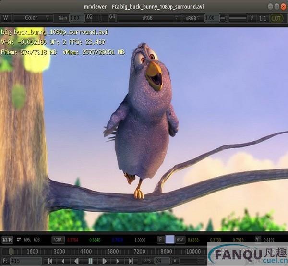Click the luminance value 0.6192
The height and width of the screenshot is (266, 288).
click(x=269, y=240)
